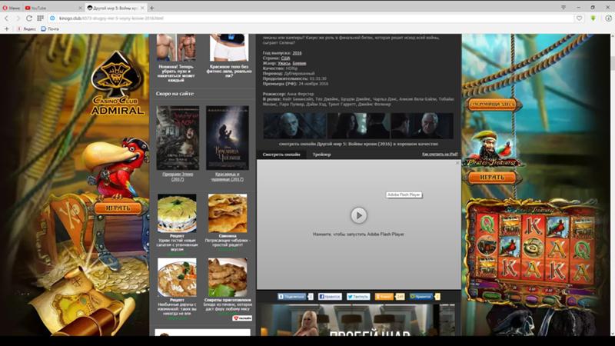Open the tab menu icon in title bar
The height and width of the screenshot is (346, 615).
click(563, 8)
